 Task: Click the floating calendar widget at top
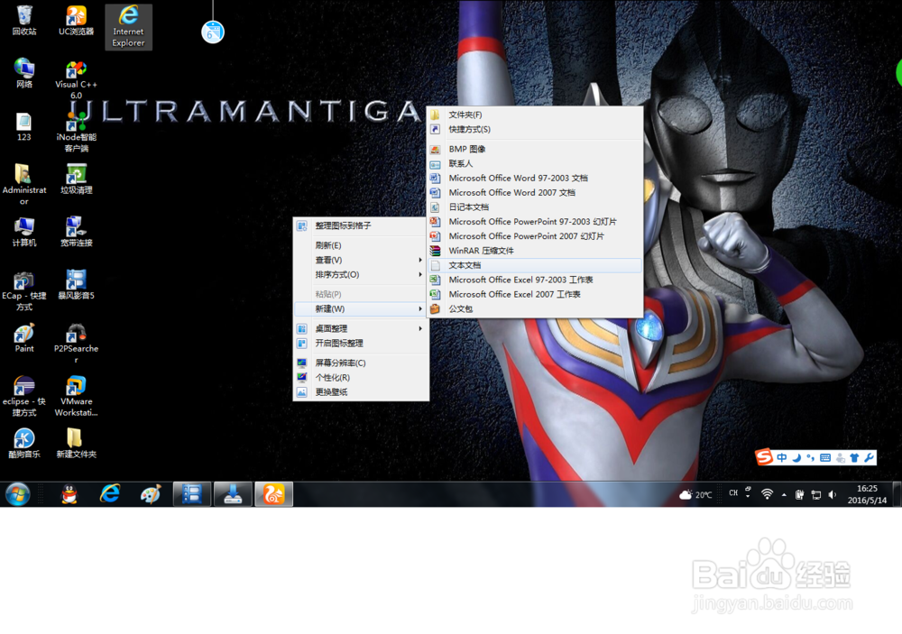coord(213,32)
